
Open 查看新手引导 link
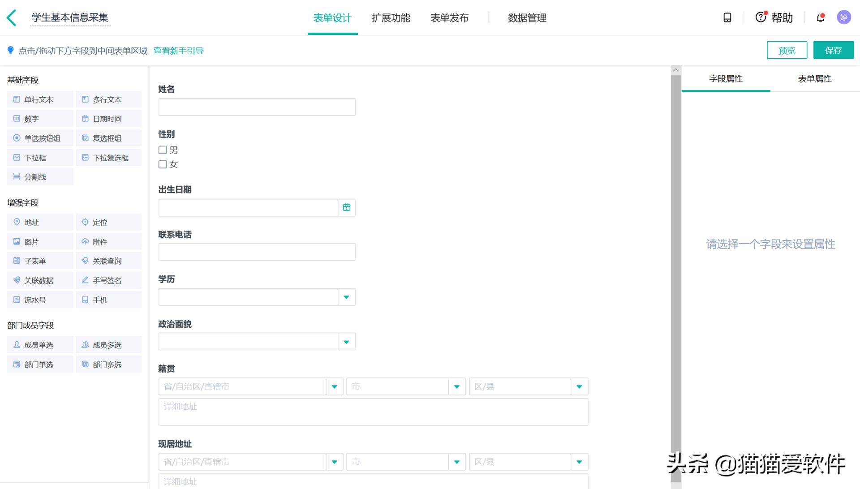[x=178, y=51]
